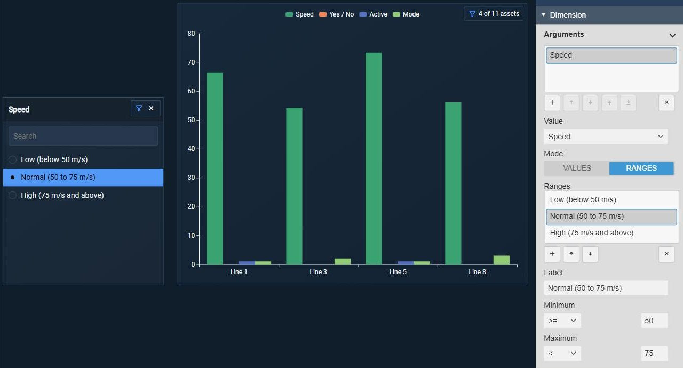Click the Label input field

click(606, 288)
